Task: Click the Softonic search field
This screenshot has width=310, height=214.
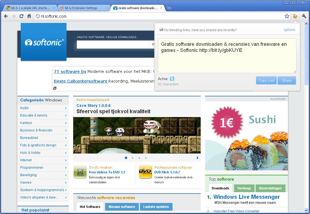Action: [113, 44]
